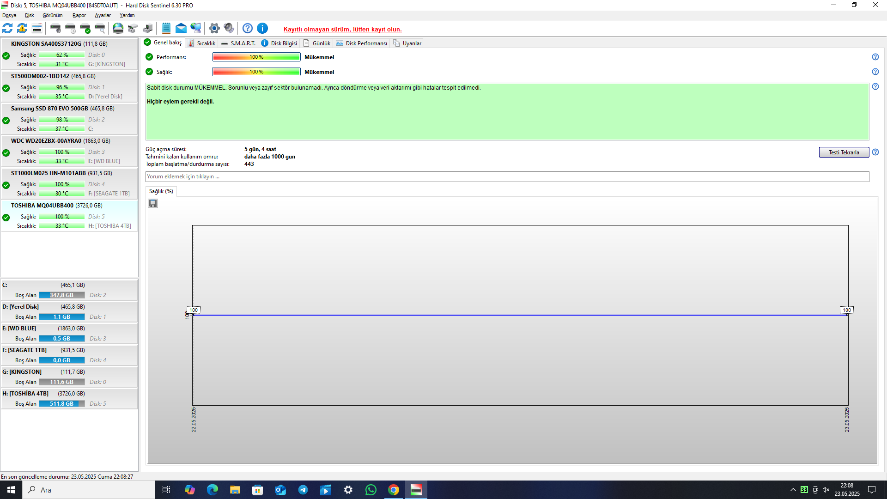Click the envelope email icon in toolbar
Screen dimensions: 887x499
[x=181, y=29]
